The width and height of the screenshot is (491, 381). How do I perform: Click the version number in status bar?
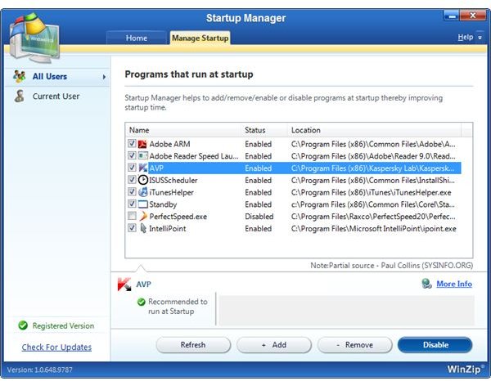click(x=40, y=370)
